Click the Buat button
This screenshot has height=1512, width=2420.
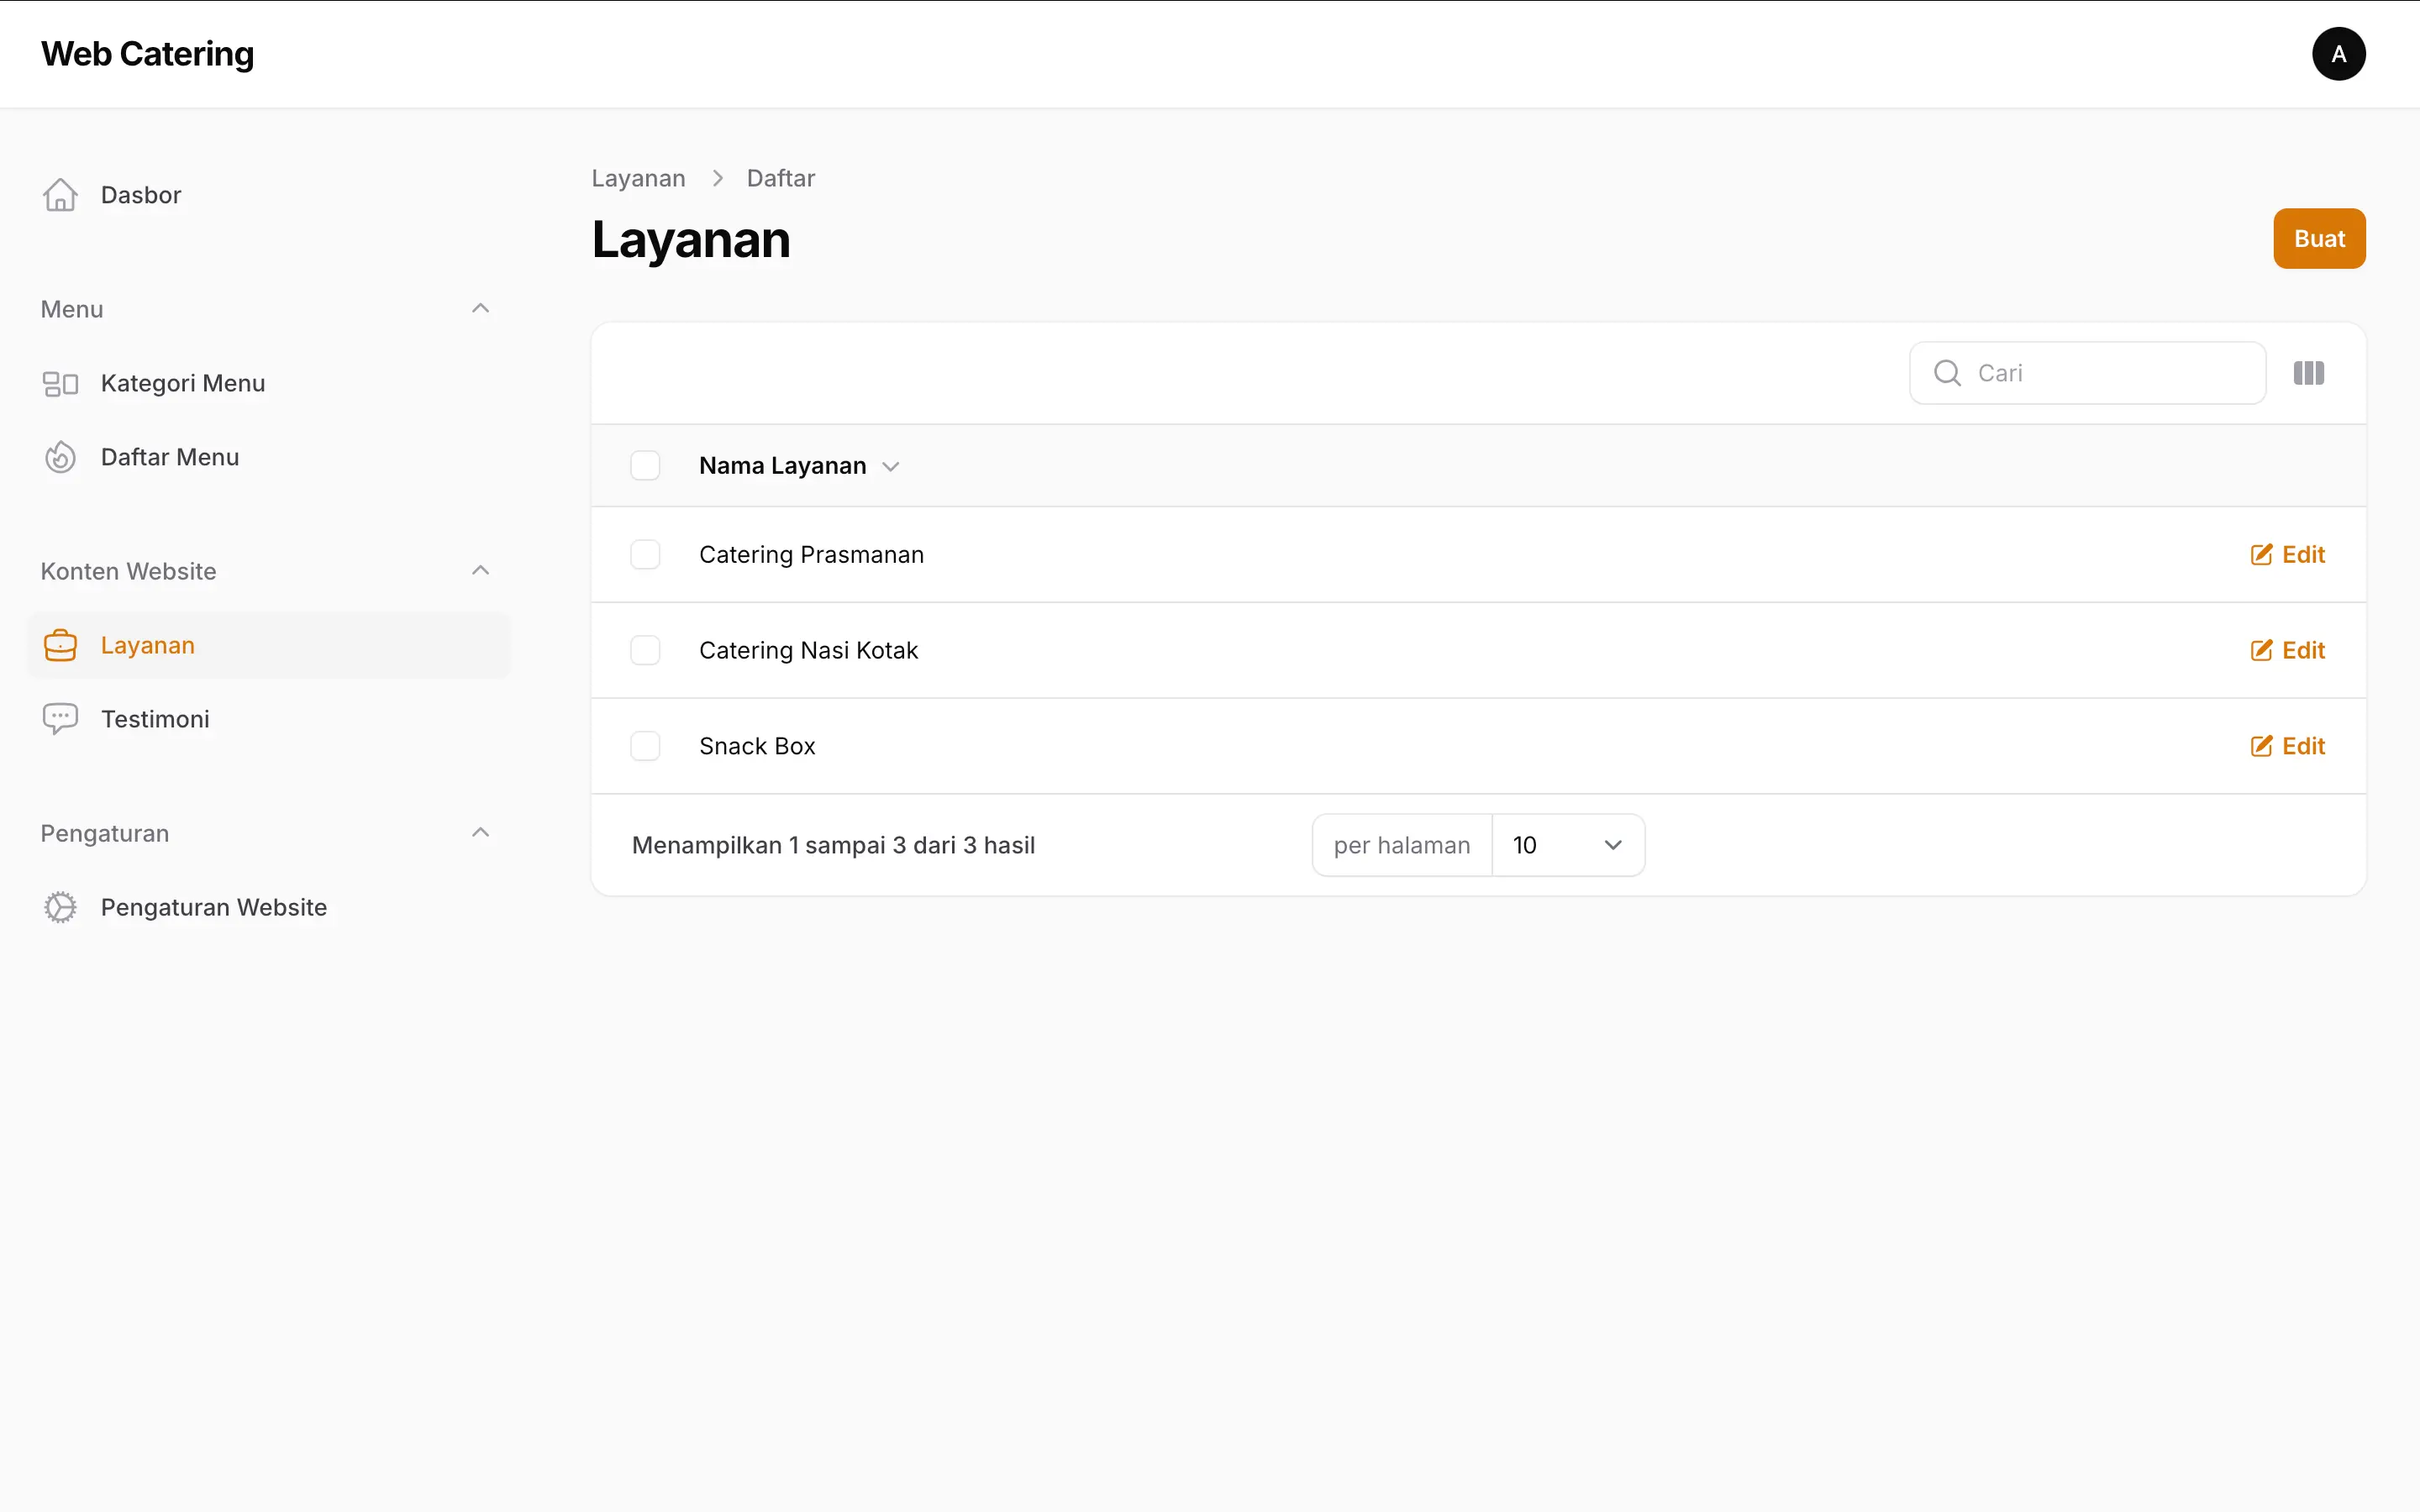point(2319,239)
